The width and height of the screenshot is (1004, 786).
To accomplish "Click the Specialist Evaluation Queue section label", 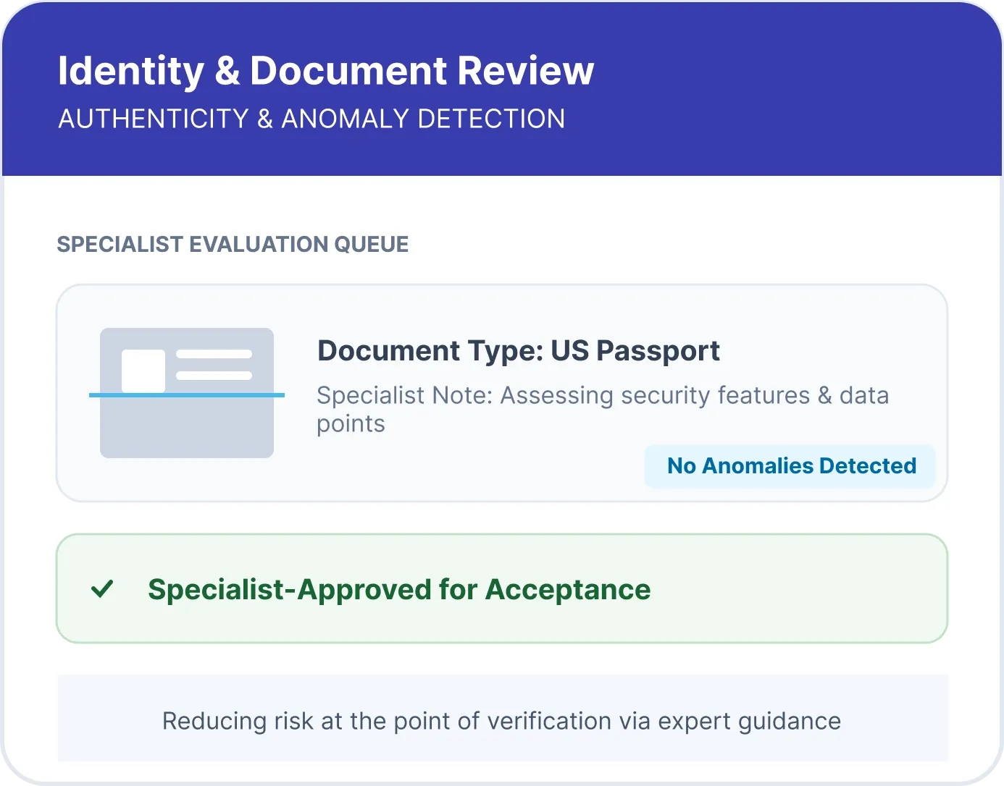I will (x=233, y=245).
